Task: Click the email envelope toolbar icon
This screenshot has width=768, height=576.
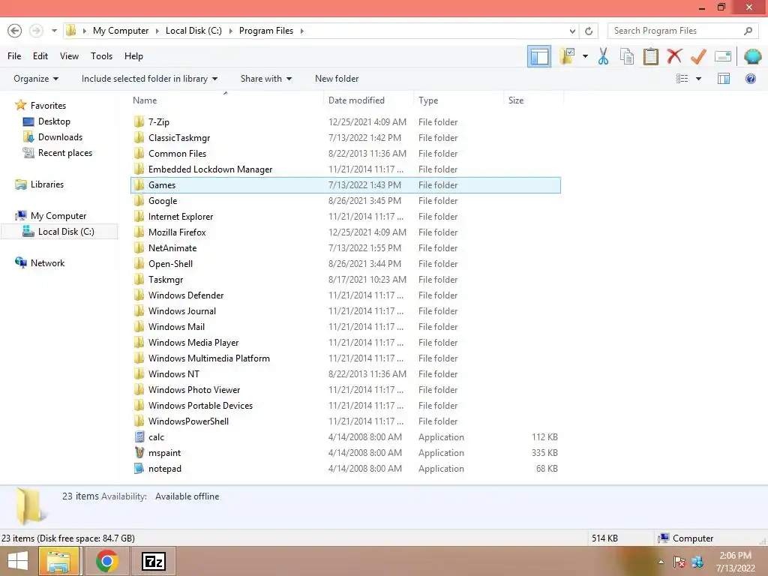Action: point(723,56)
